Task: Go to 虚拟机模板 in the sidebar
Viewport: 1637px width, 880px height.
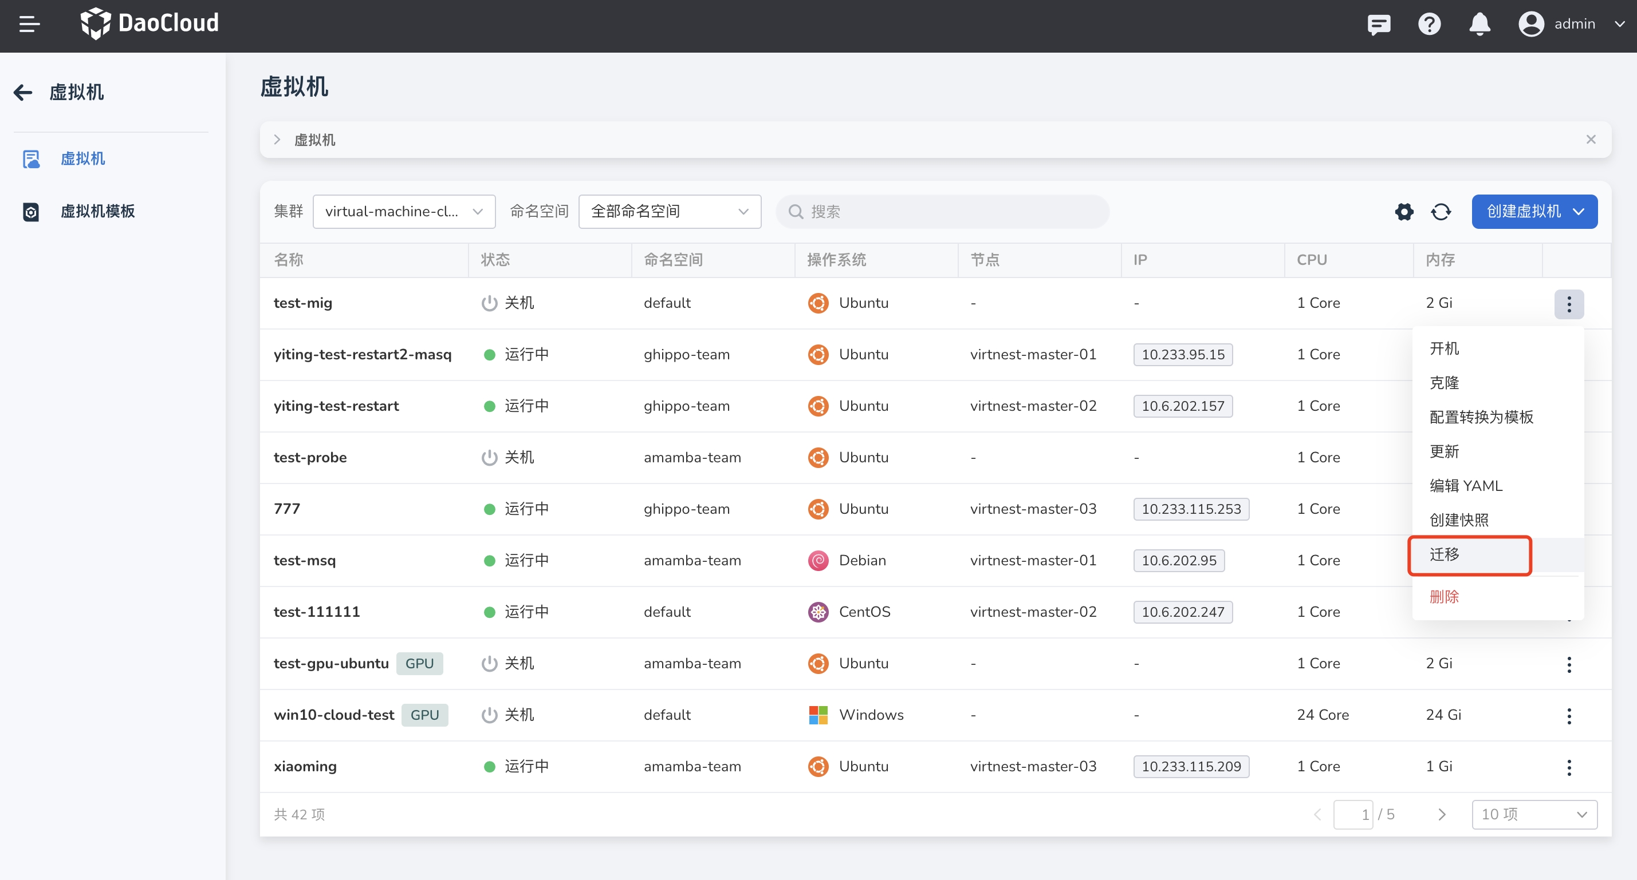Action: pyautogui.click(x=97, y=212)
